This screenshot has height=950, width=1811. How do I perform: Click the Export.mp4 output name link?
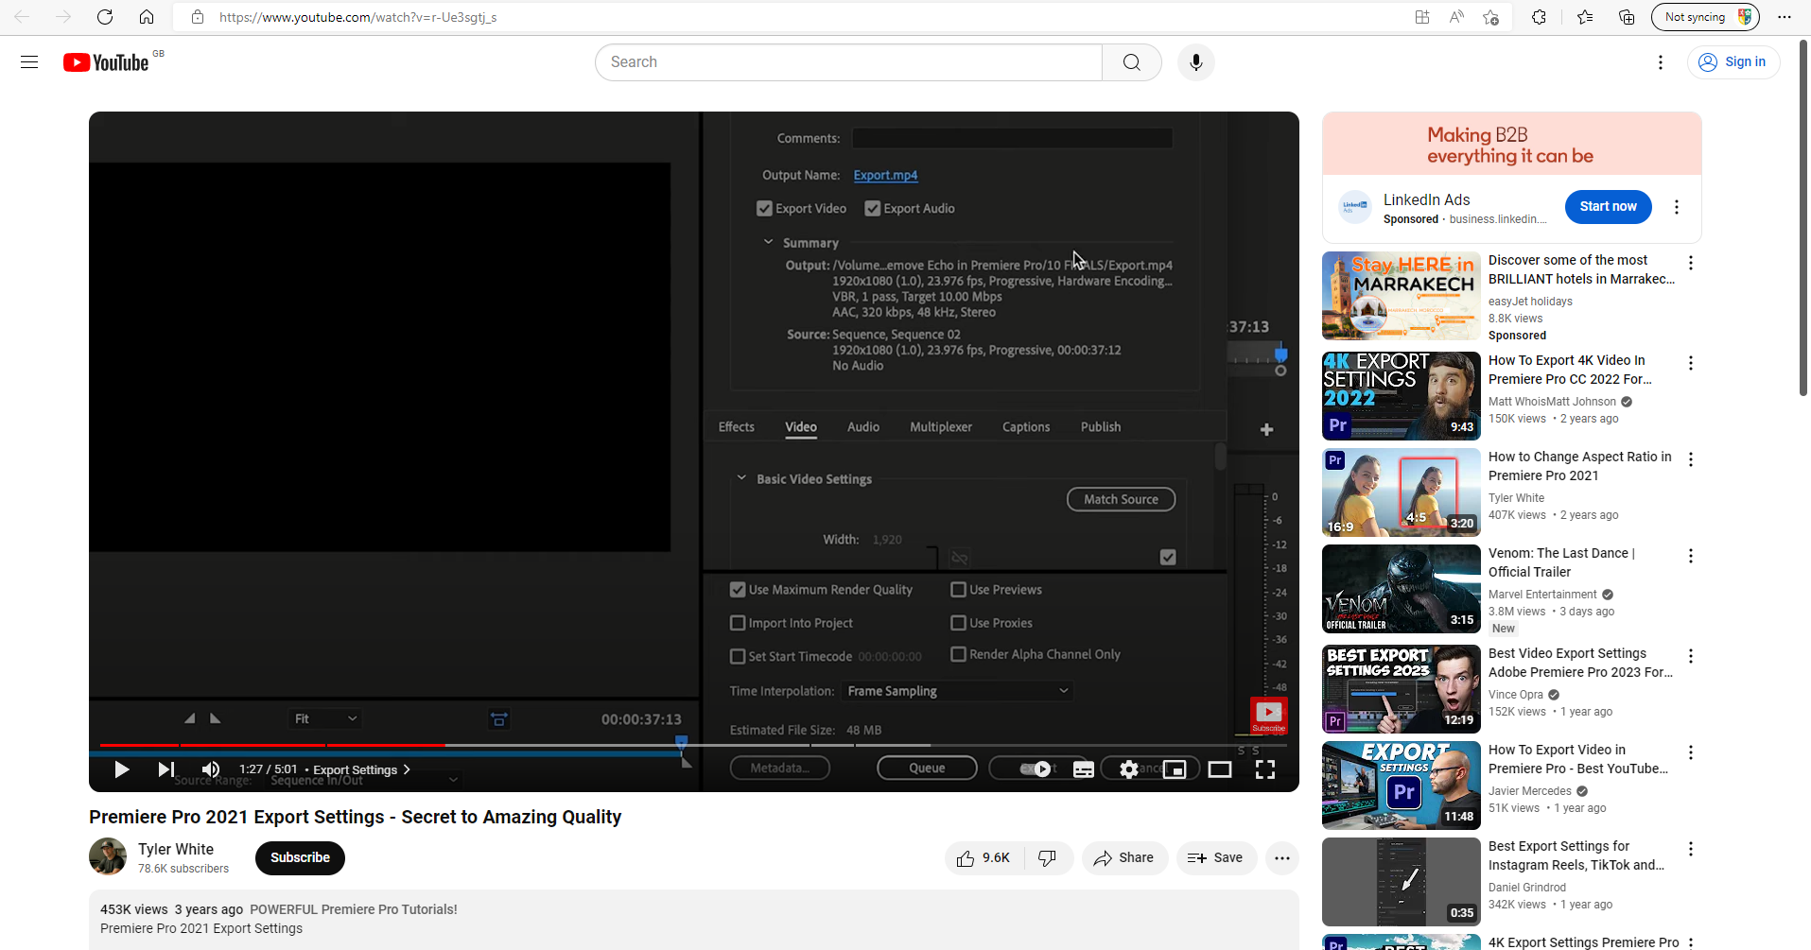pyautogui.click(x=885, y=175)
